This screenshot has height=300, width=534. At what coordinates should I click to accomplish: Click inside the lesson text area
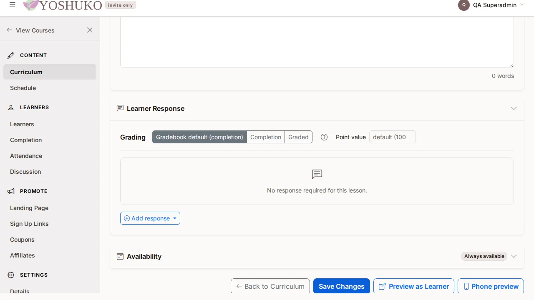[317, 42]
